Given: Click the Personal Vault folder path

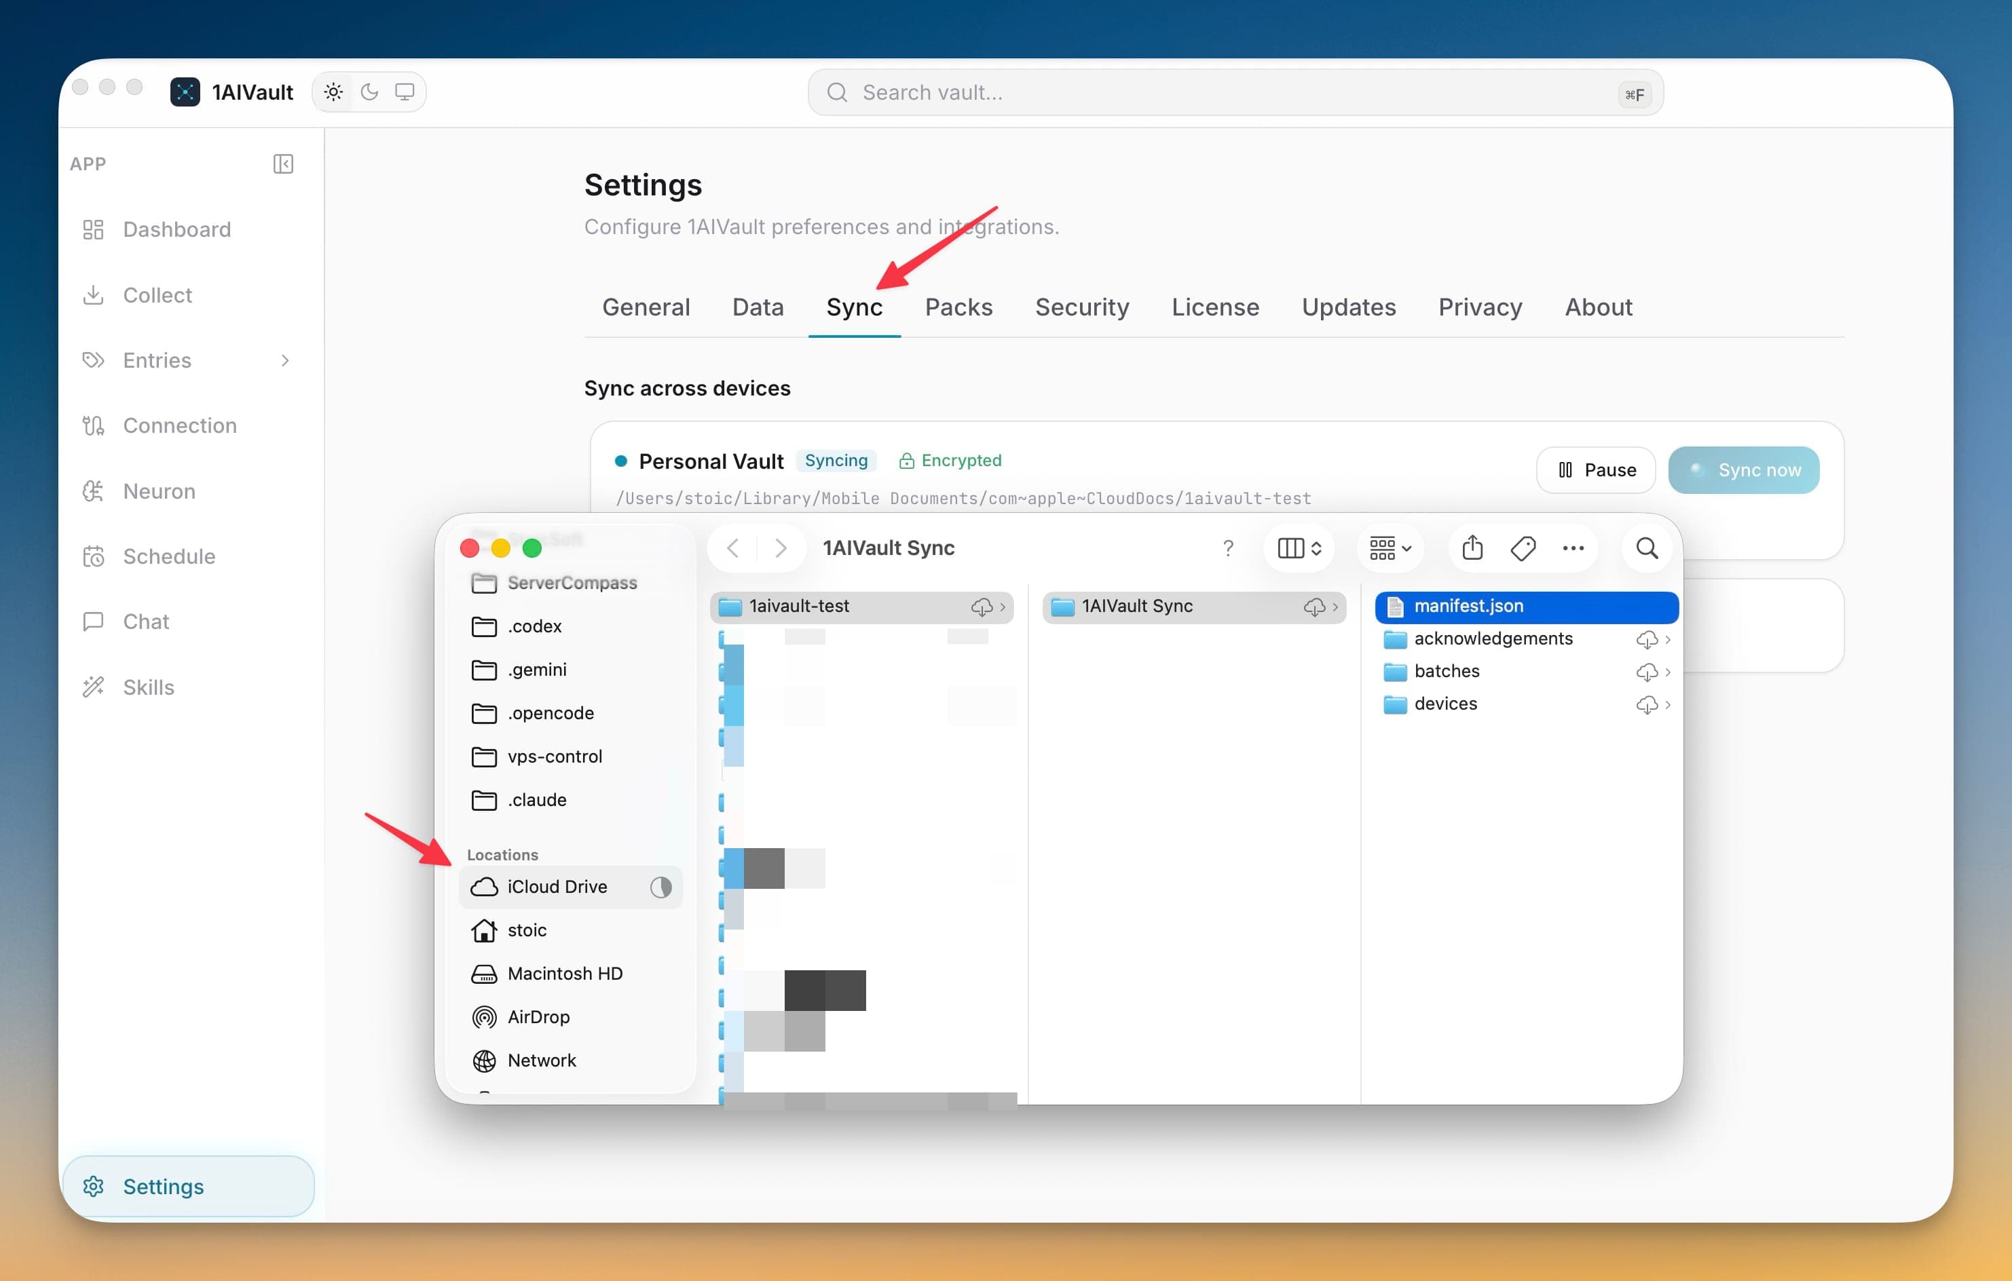Looking at the screenshot, I should pos(963,499).
